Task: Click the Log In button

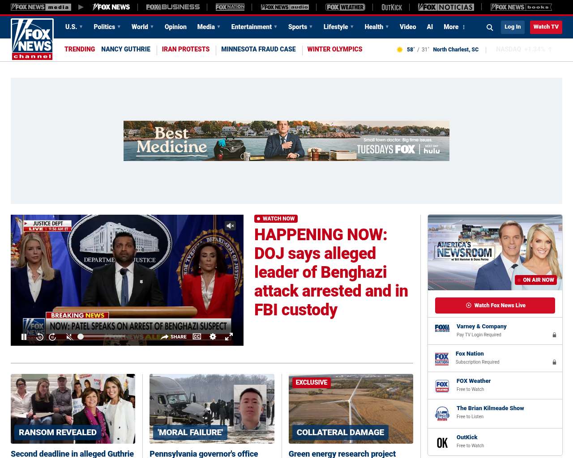Action: point(513,27)
